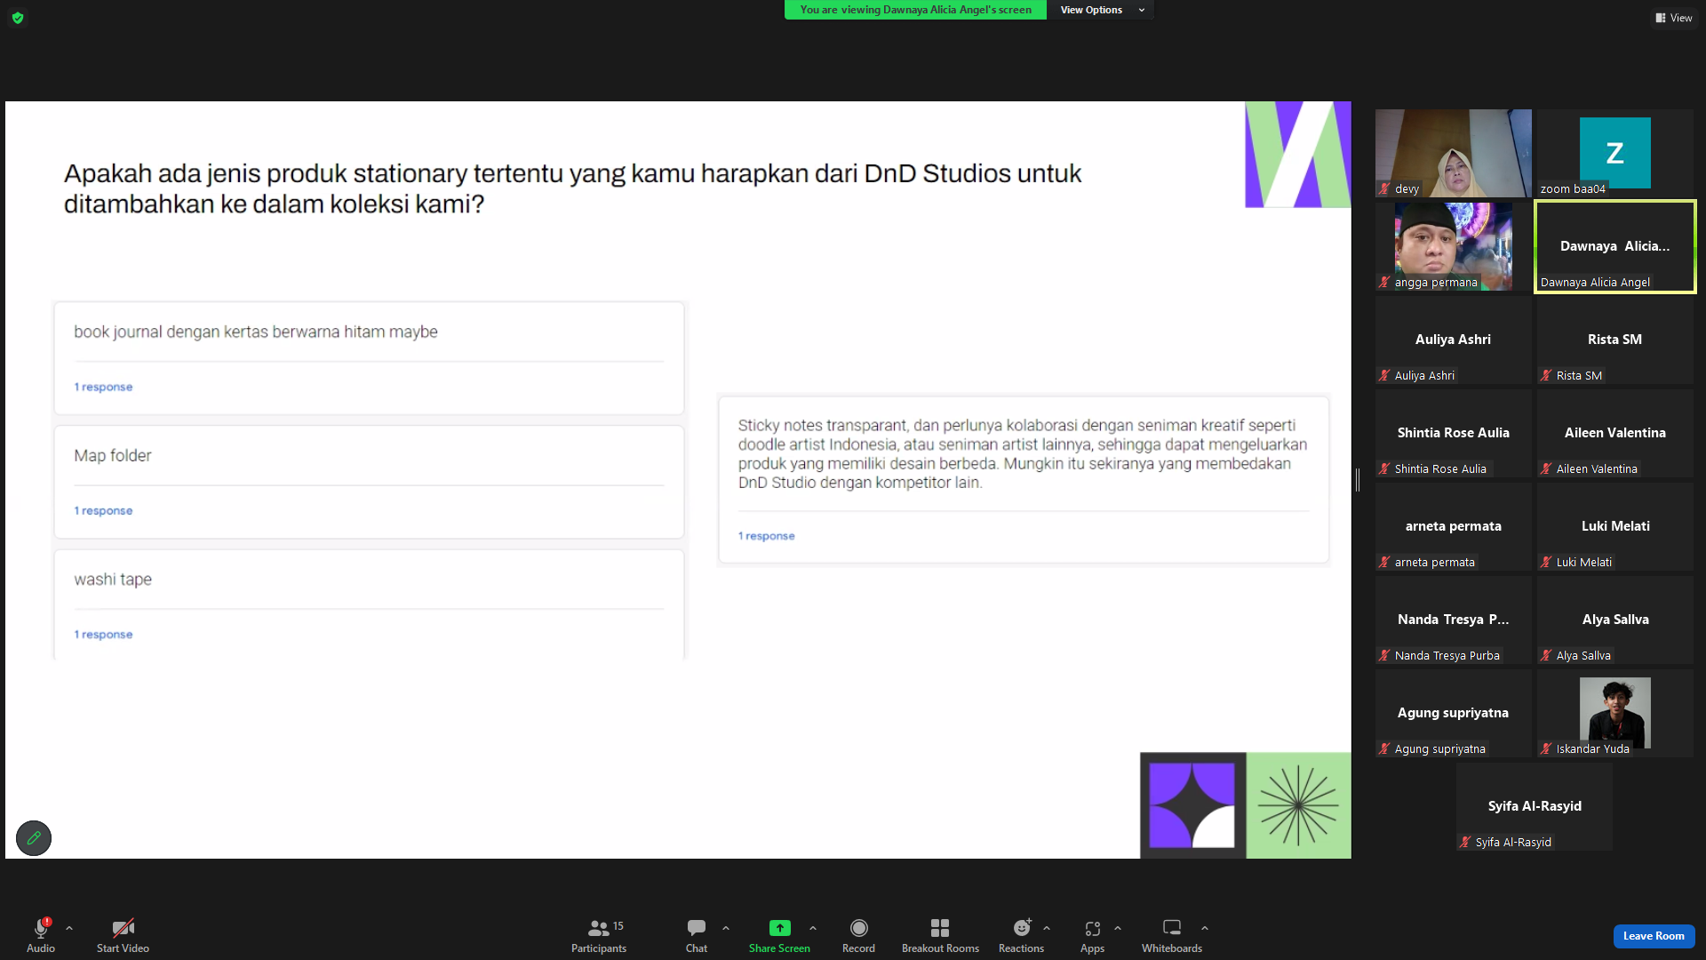Select the Auliya Ashri participant tile
This screenshot has width=1706, height=960.
pyautogui.click(x=1454, y=340)
